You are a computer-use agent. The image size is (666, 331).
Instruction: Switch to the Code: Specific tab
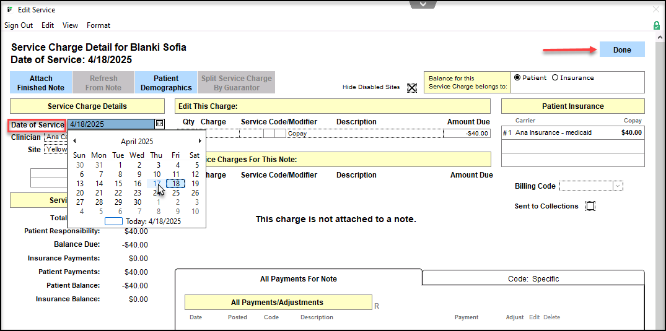(533, 278)
